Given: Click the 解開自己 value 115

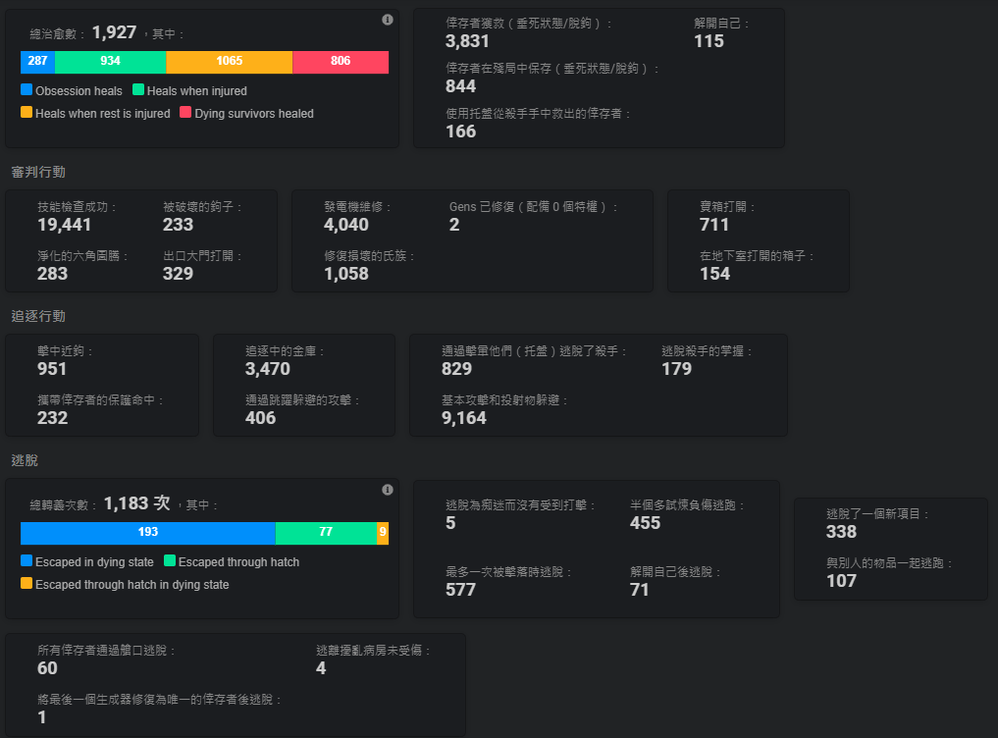Looking at the screenshot, I should tap(709, 41).
